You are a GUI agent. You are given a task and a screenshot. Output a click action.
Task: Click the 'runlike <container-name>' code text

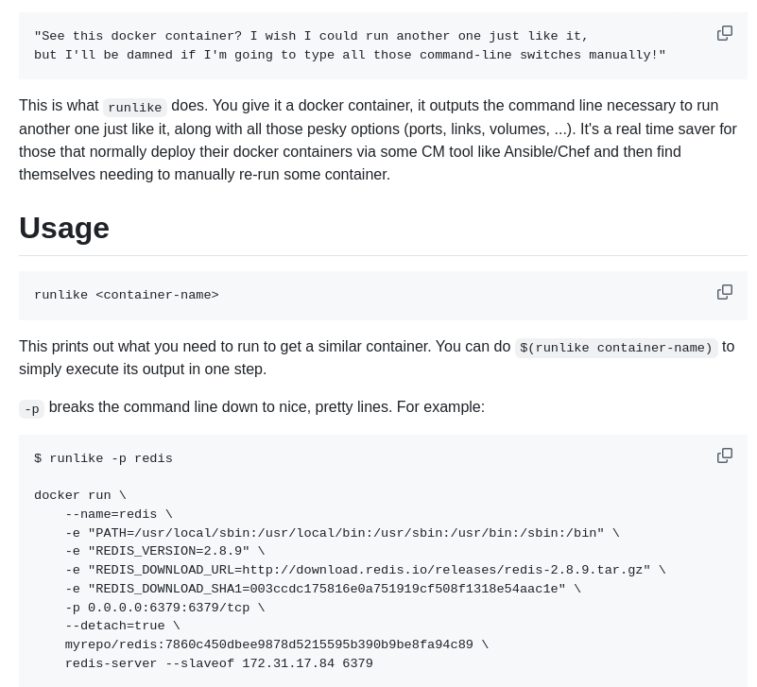point(126,295)
